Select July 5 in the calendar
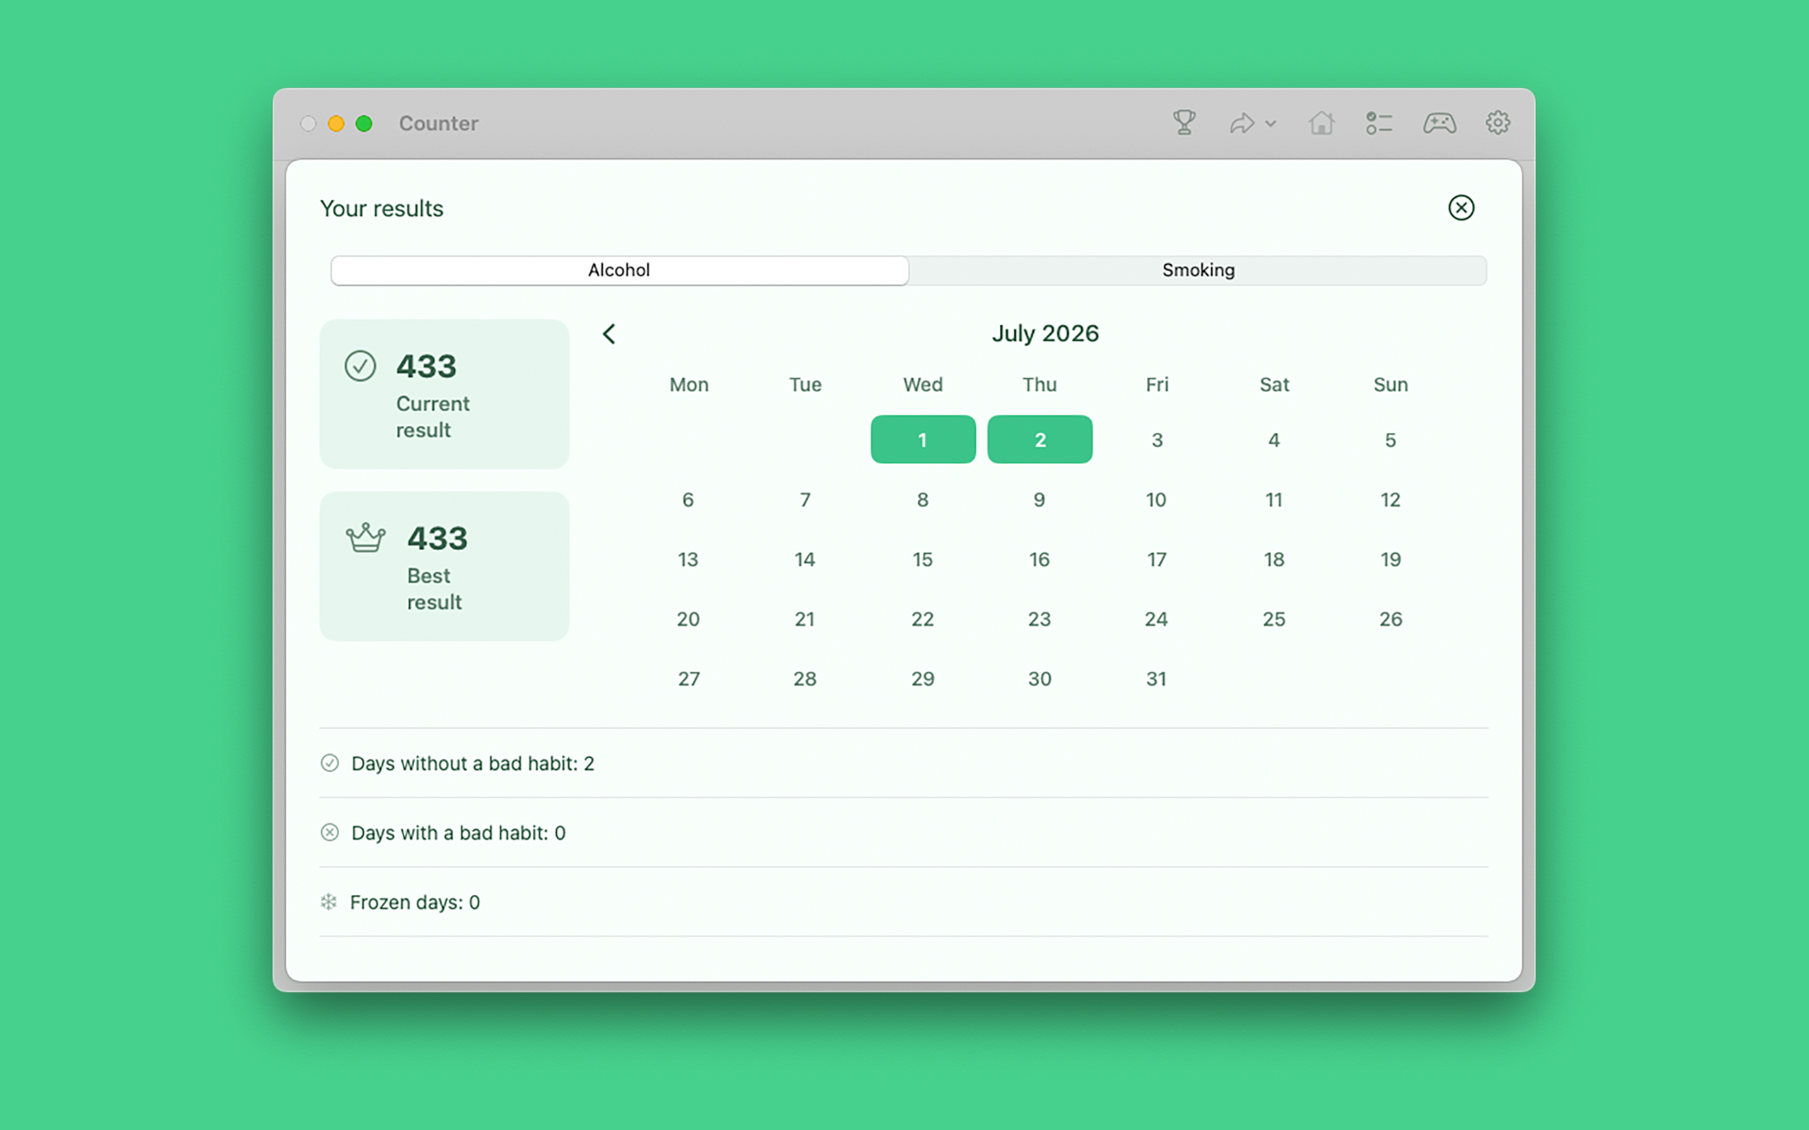Image resolution: width=1809 pixels, height=1130 pixels. (x=1391, y=440)
